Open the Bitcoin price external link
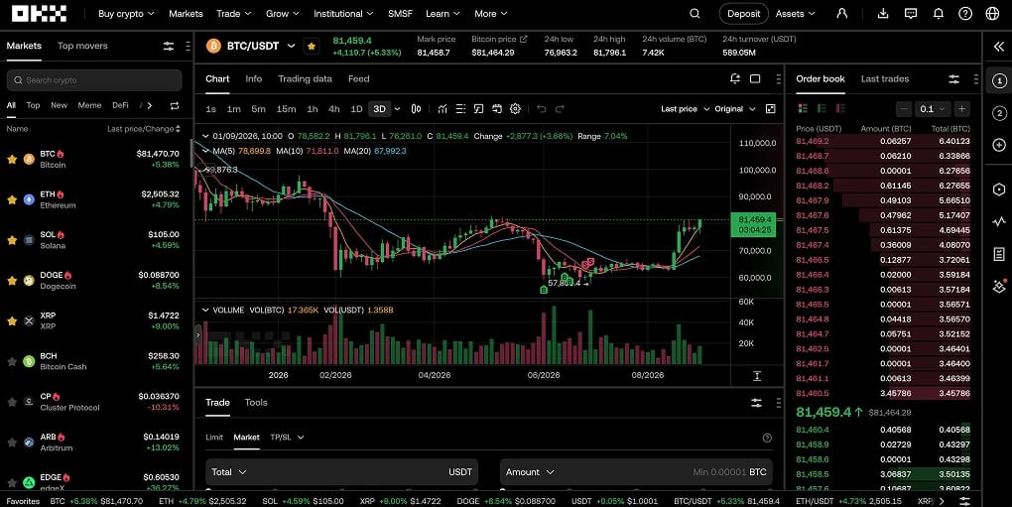Screen dimensions: 1012x507 (x=524, y=40)
